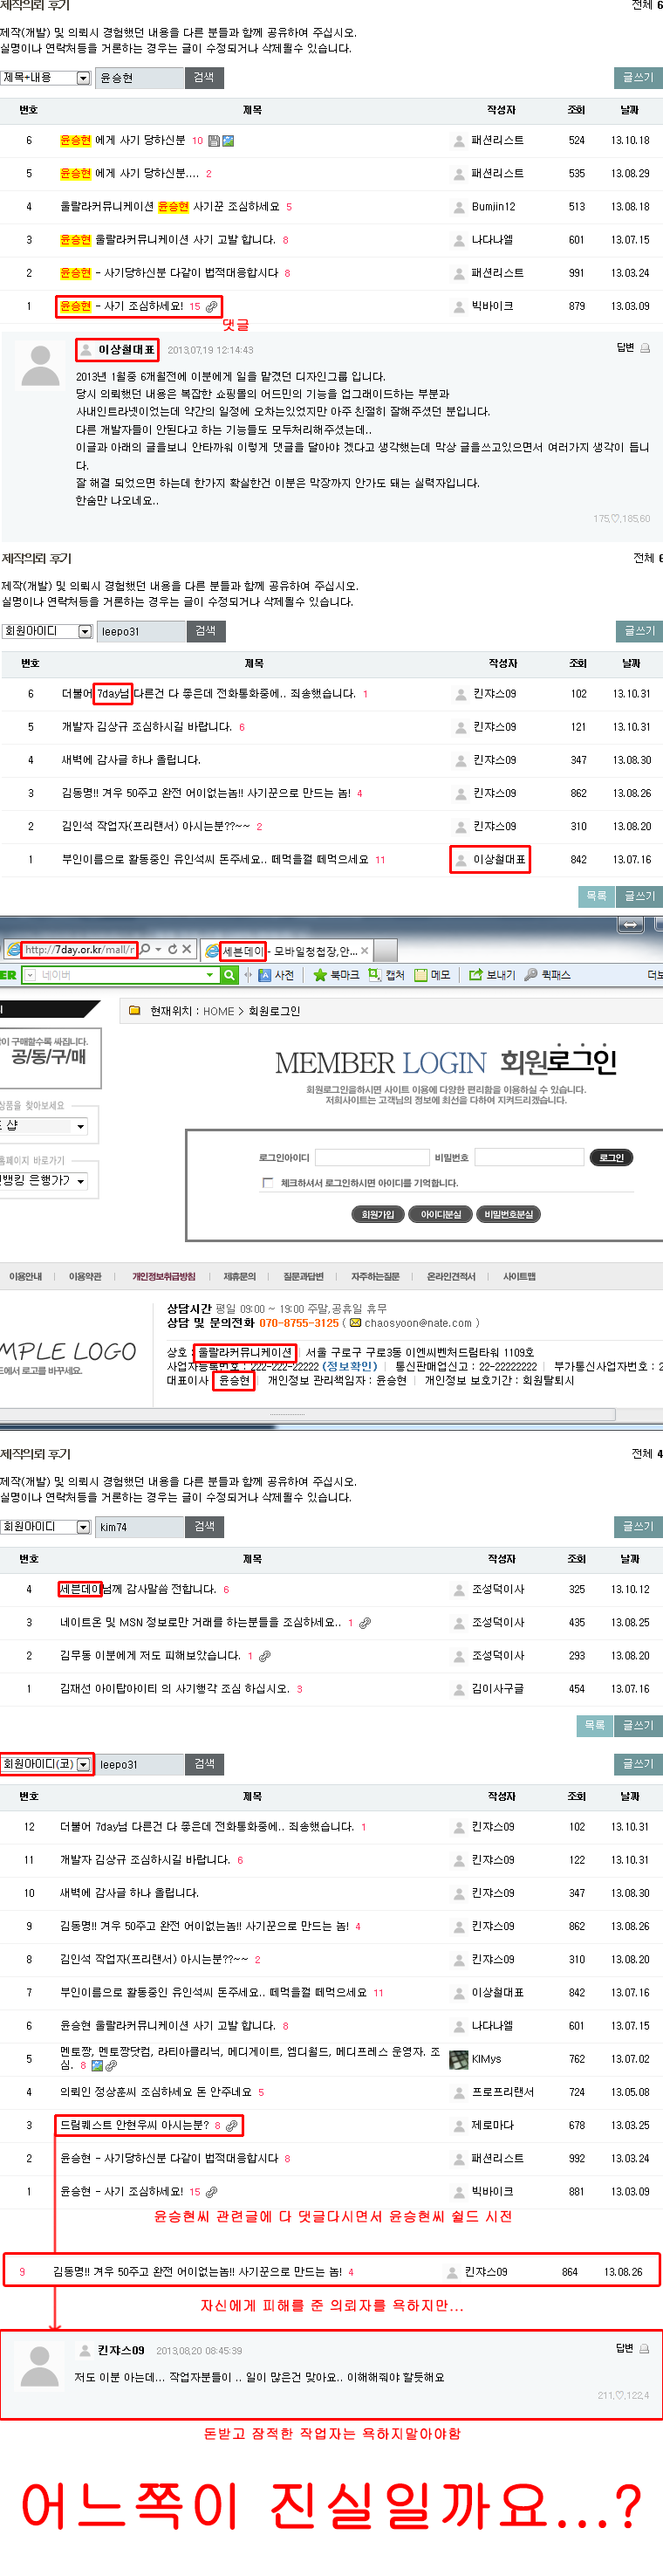Screen dimensions: 663x2576
Task: Click the refresh icon in the address bar
Action: [x=172, y=949]
